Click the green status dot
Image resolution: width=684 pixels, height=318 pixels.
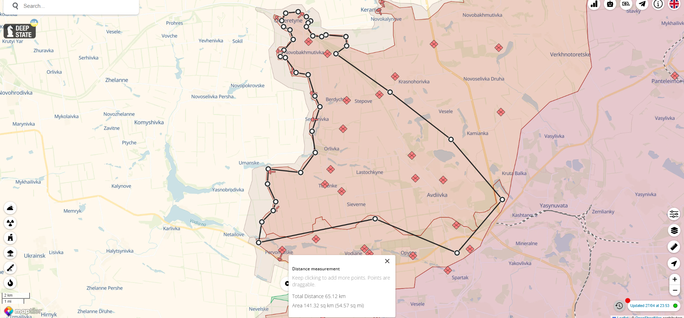coord(675,306)
